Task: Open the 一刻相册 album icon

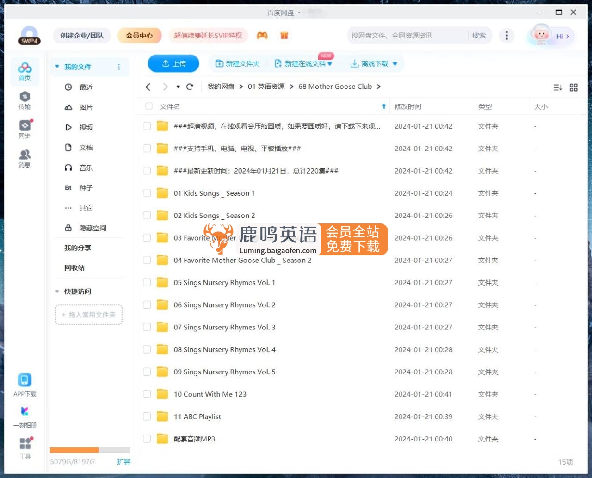Action: tap(25, 416)
